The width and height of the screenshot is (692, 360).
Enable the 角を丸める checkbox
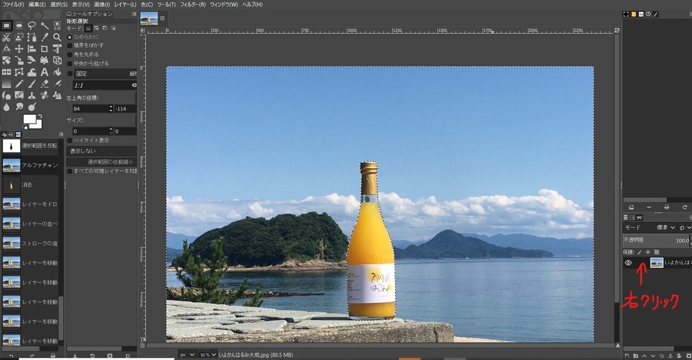coord(70,54)
